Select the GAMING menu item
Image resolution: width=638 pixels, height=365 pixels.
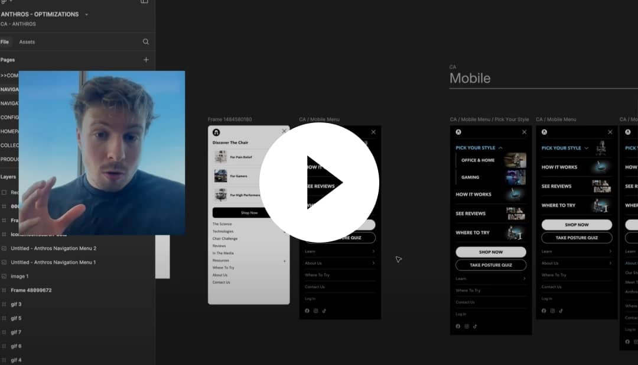pyautogui.click(x=470, y=177)
